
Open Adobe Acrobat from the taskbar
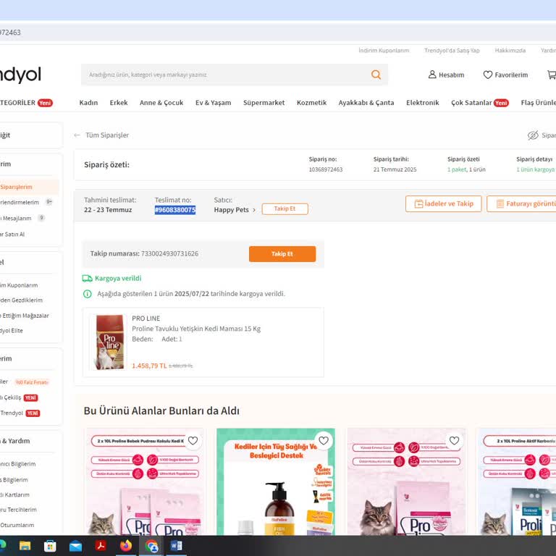[101, 545]
